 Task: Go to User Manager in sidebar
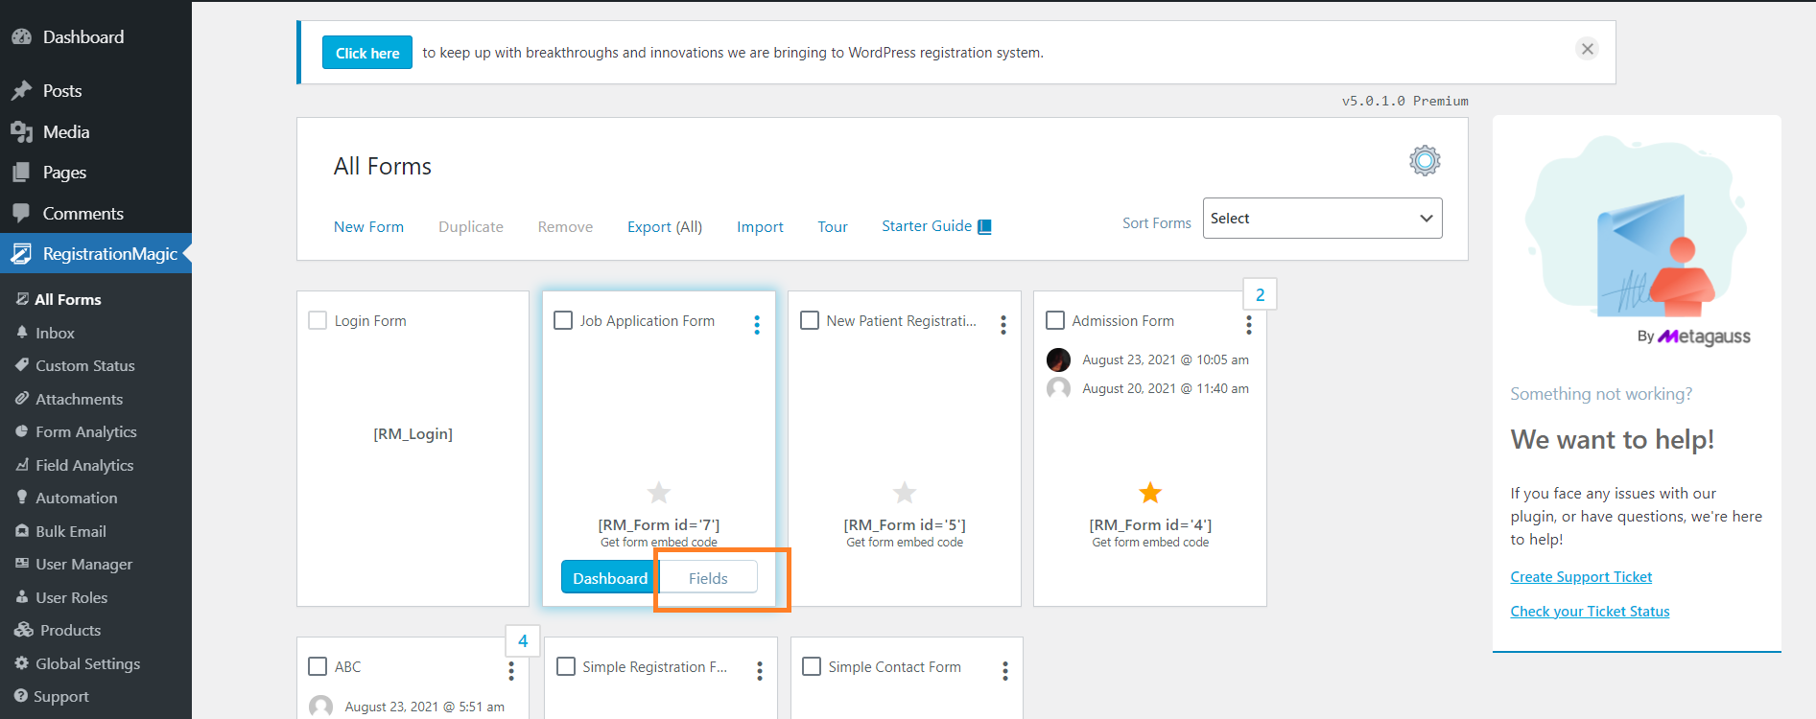click(83, 565)
